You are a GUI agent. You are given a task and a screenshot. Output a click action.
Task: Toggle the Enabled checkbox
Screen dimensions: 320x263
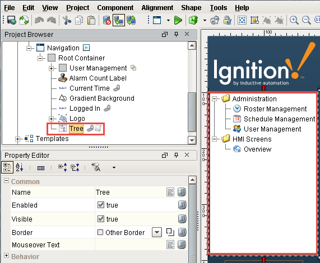101,205
